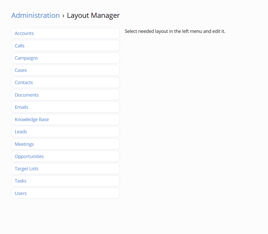This screenshot has height=234, width=268.
Task: Select Users in the layout list
Action: point(21,193)
